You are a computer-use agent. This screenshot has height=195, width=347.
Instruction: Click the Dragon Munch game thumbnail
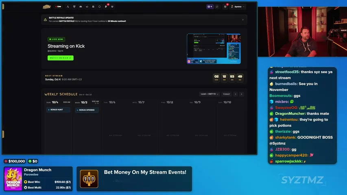click(13, 179)
